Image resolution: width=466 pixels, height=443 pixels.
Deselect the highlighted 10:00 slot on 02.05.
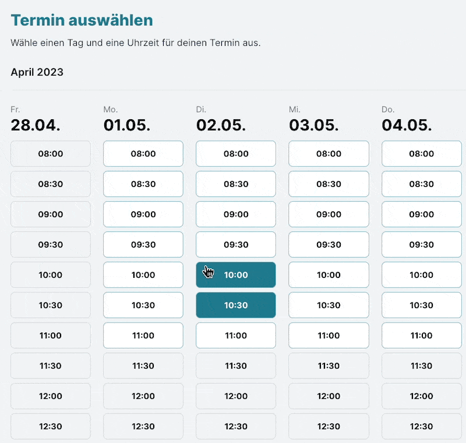pos(236,274)
